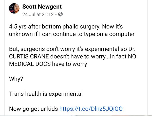Image resolution: width=152 pixels, height=116 pixels.
Task: Open the post timestamp 24 Jul at 21:12
Action: coord(38,14)
